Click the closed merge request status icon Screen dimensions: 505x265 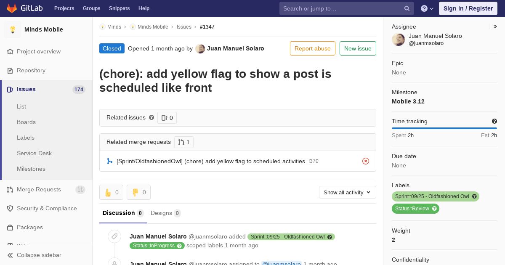coord(366,161)
